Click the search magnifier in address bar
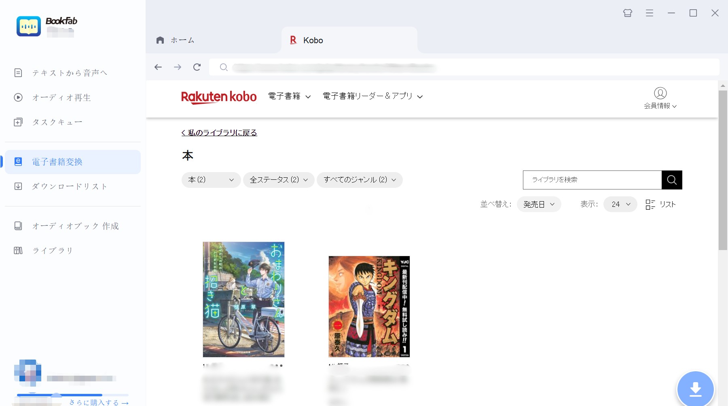Image resolution: width=728 pixels, height=406 pixels. click(224, 67)
